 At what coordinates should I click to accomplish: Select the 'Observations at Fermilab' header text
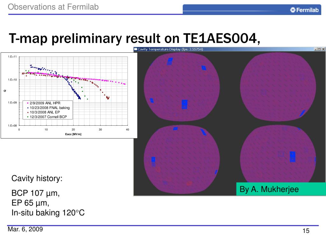pos(53,7)
